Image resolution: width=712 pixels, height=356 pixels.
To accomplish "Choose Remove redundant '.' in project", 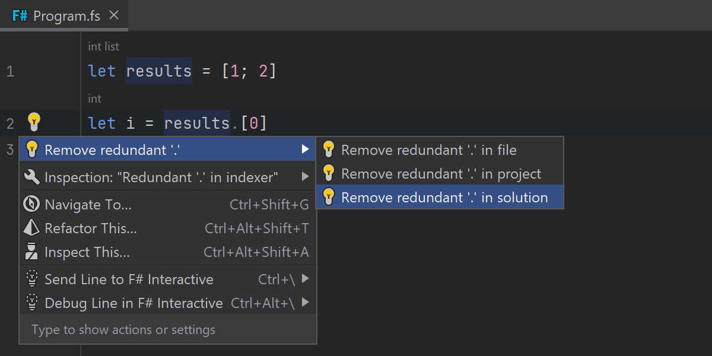I will click(441, 174).
